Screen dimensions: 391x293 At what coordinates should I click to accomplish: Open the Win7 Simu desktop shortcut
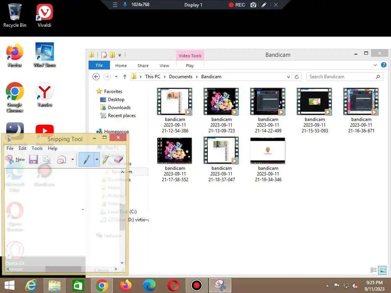pos(44,55)
